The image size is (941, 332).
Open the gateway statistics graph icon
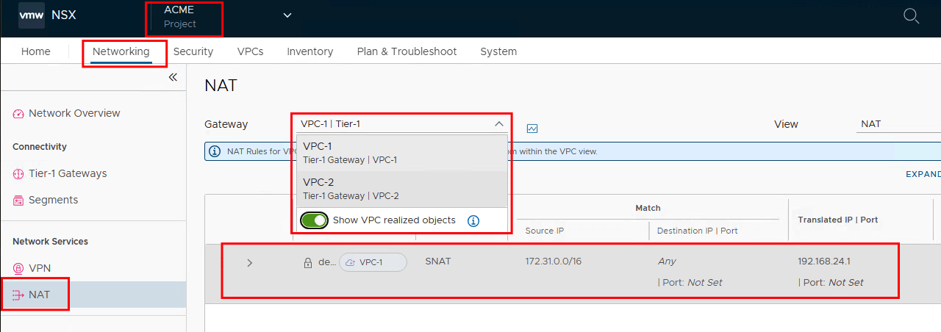(x=532, y=129)
